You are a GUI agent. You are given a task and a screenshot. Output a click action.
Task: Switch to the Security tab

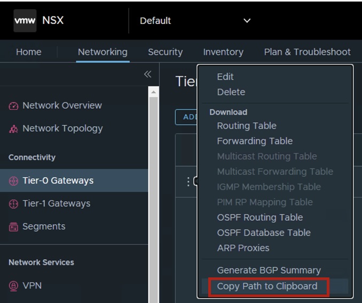(165, 52)
